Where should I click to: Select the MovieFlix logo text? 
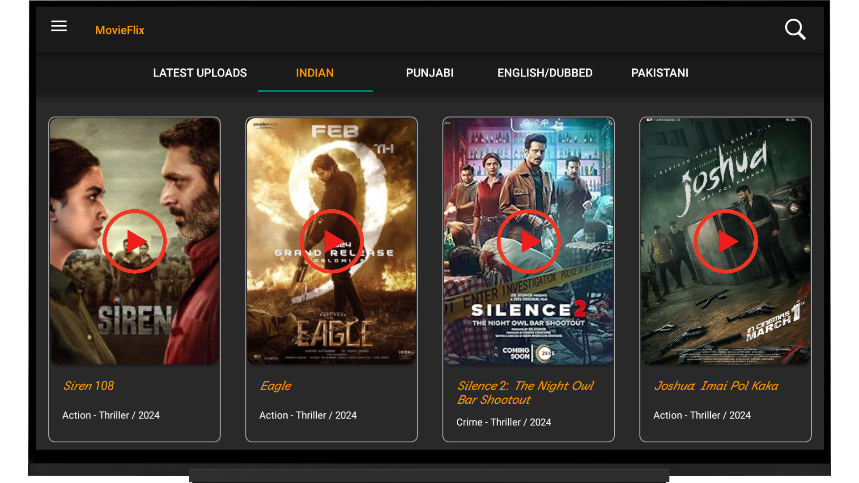(119, 30)
